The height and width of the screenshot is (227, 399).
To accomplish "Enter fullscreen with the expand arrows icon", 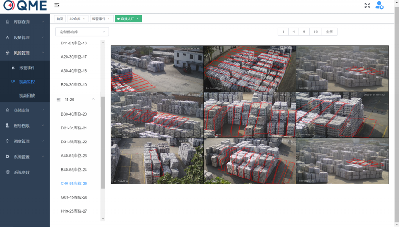I will tap(367, 6).
